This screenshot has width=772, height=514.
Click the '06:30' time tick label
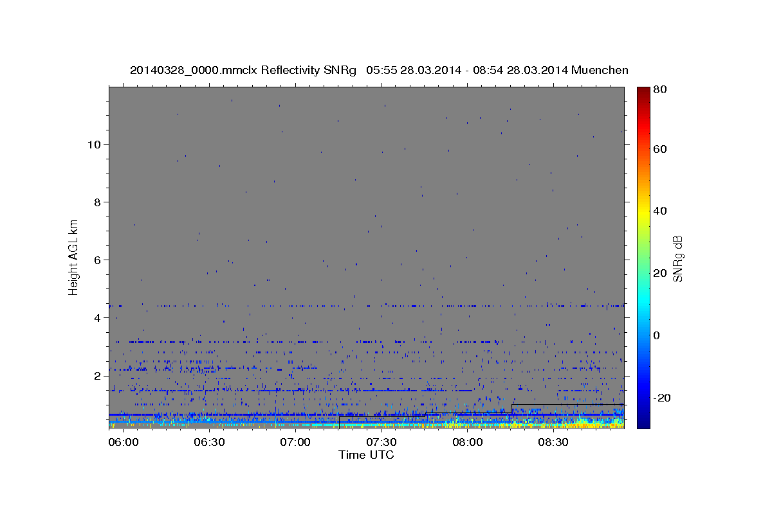pyautogui.click(x=209, y=443)
